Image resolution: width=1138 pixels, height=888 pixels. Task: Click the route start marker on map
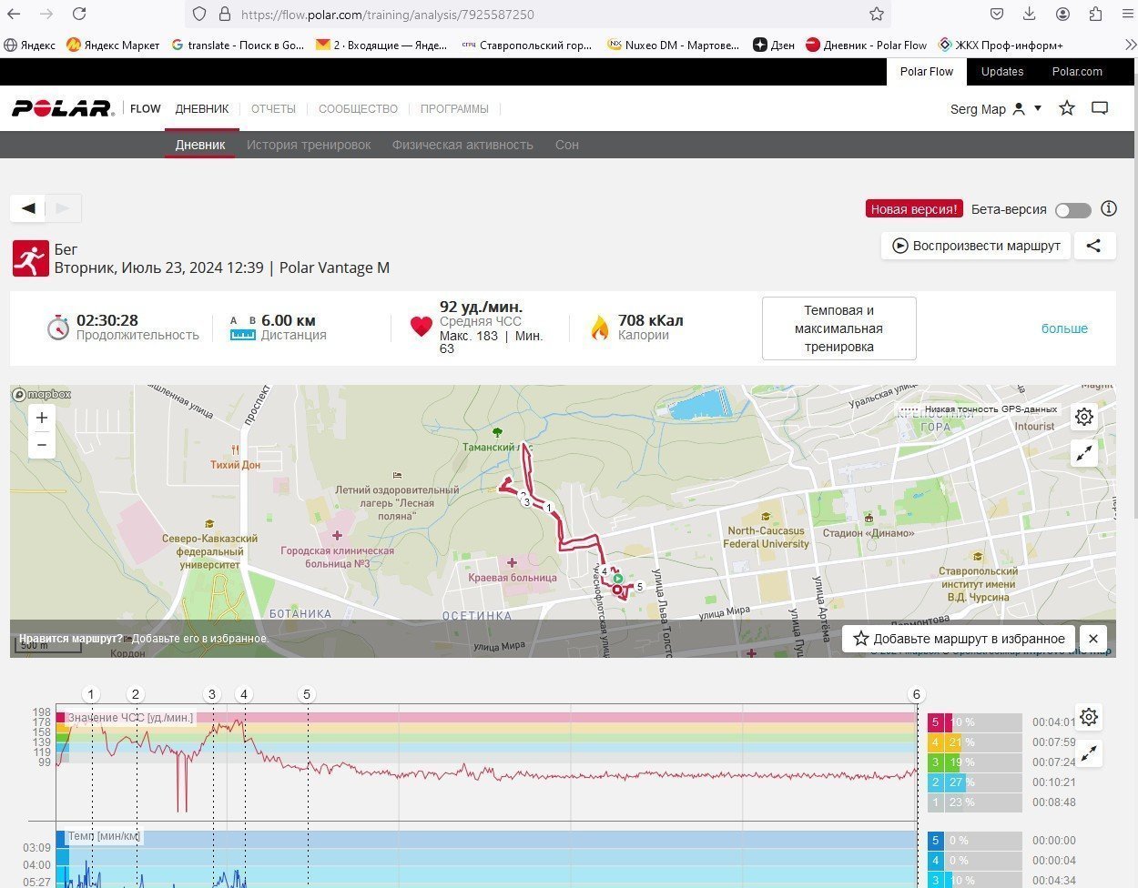[617, 578]
